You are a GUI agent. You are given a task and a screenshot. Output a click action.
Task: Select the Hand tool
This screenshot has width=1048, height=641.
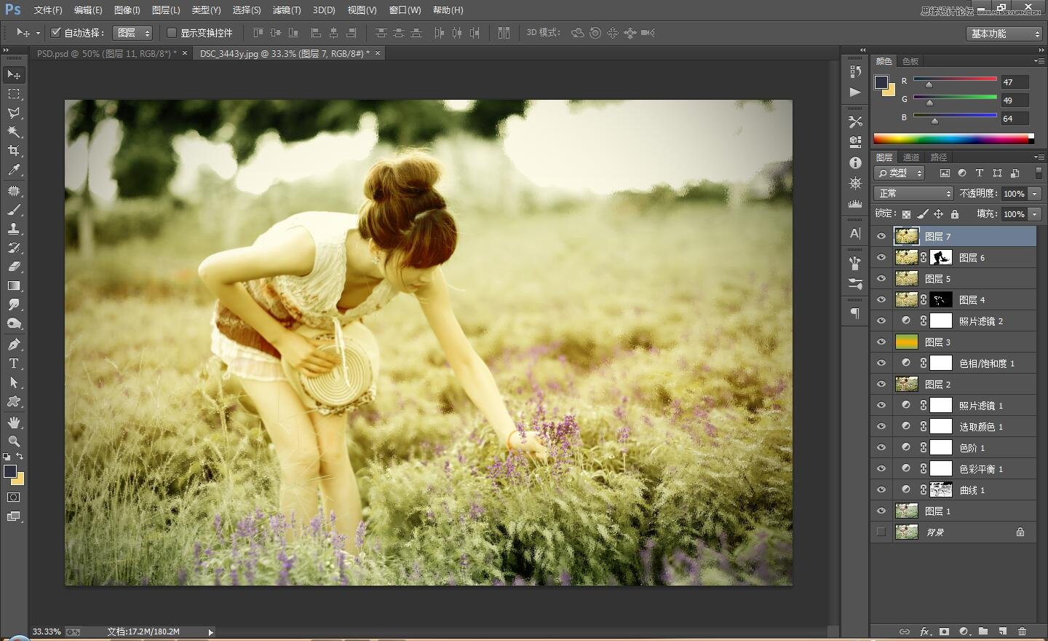15,421
